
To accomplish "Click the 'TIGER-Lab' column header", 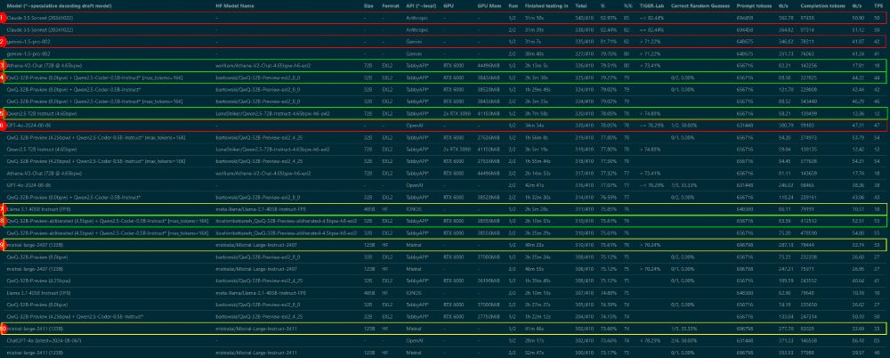I will click(x=651, y=5).
